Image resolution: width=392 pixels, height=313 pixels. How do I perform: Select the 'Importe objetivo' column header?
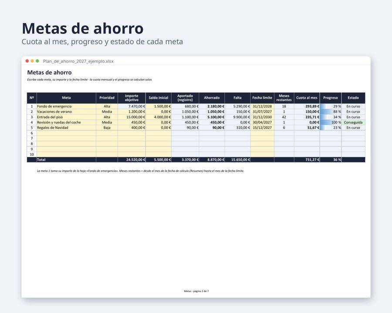[x=132, y=98]
